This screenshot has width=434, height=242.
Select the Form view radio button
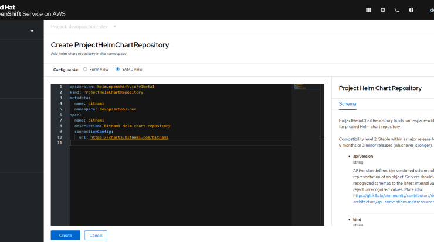coord(85,69)
